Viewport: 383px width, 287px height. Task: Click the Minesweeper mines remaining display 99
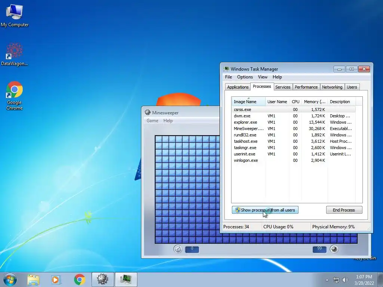pyautogui.click(x=319, y=249)
